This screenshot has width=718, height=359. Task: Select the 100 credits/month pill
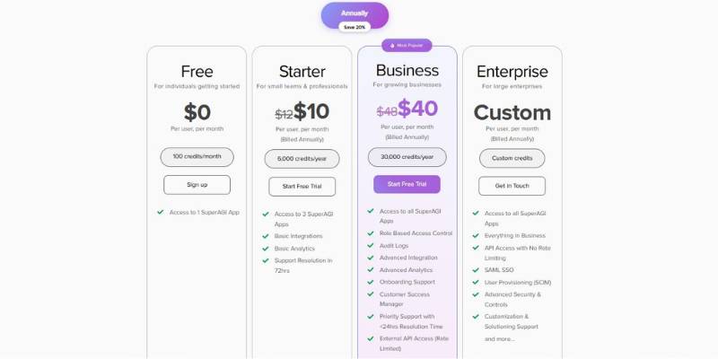click(197, 157)
